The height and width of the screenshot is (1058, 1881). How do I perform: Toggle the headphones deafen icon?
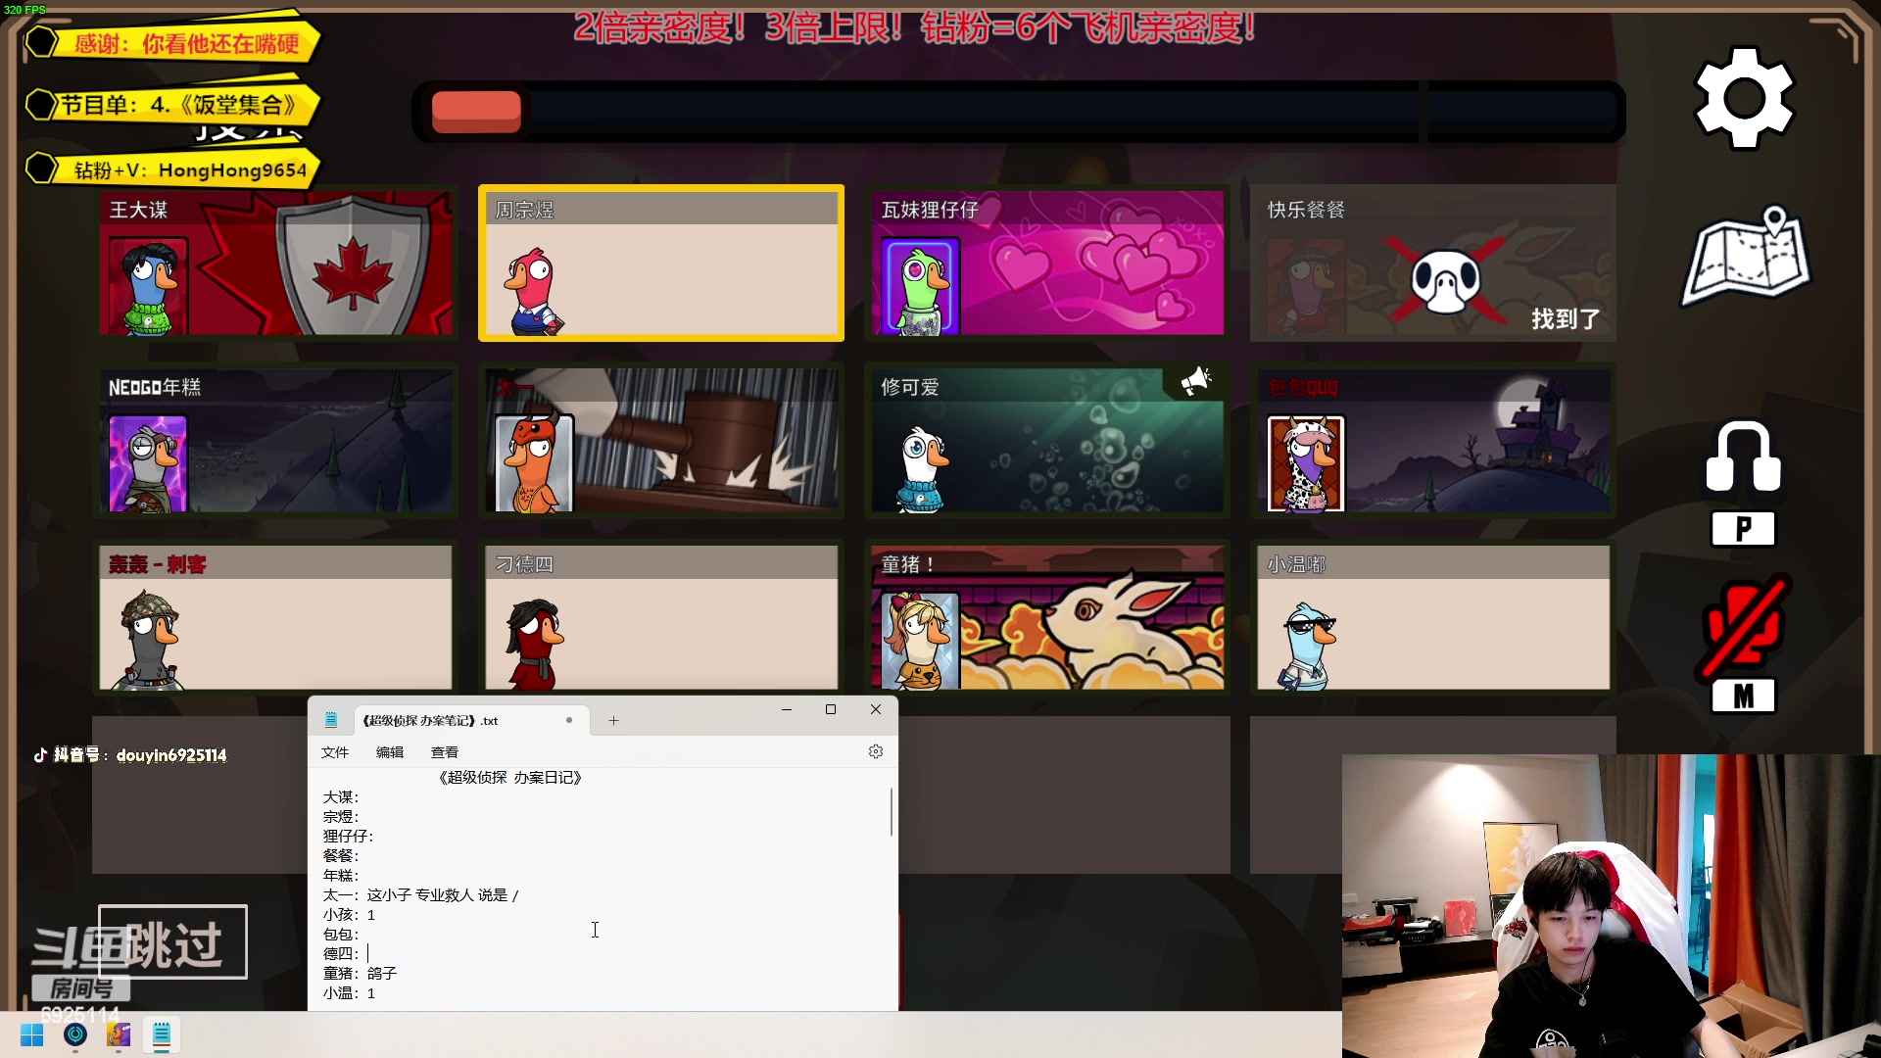pos(1743,457)
